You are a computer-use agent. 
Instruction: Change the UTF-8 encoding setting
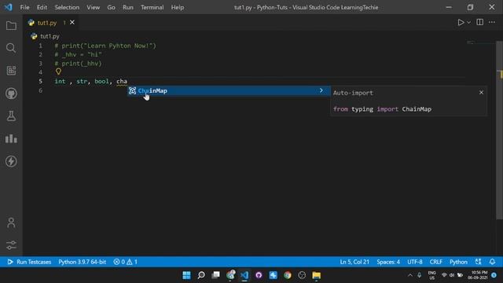click(x=415, y=262)
